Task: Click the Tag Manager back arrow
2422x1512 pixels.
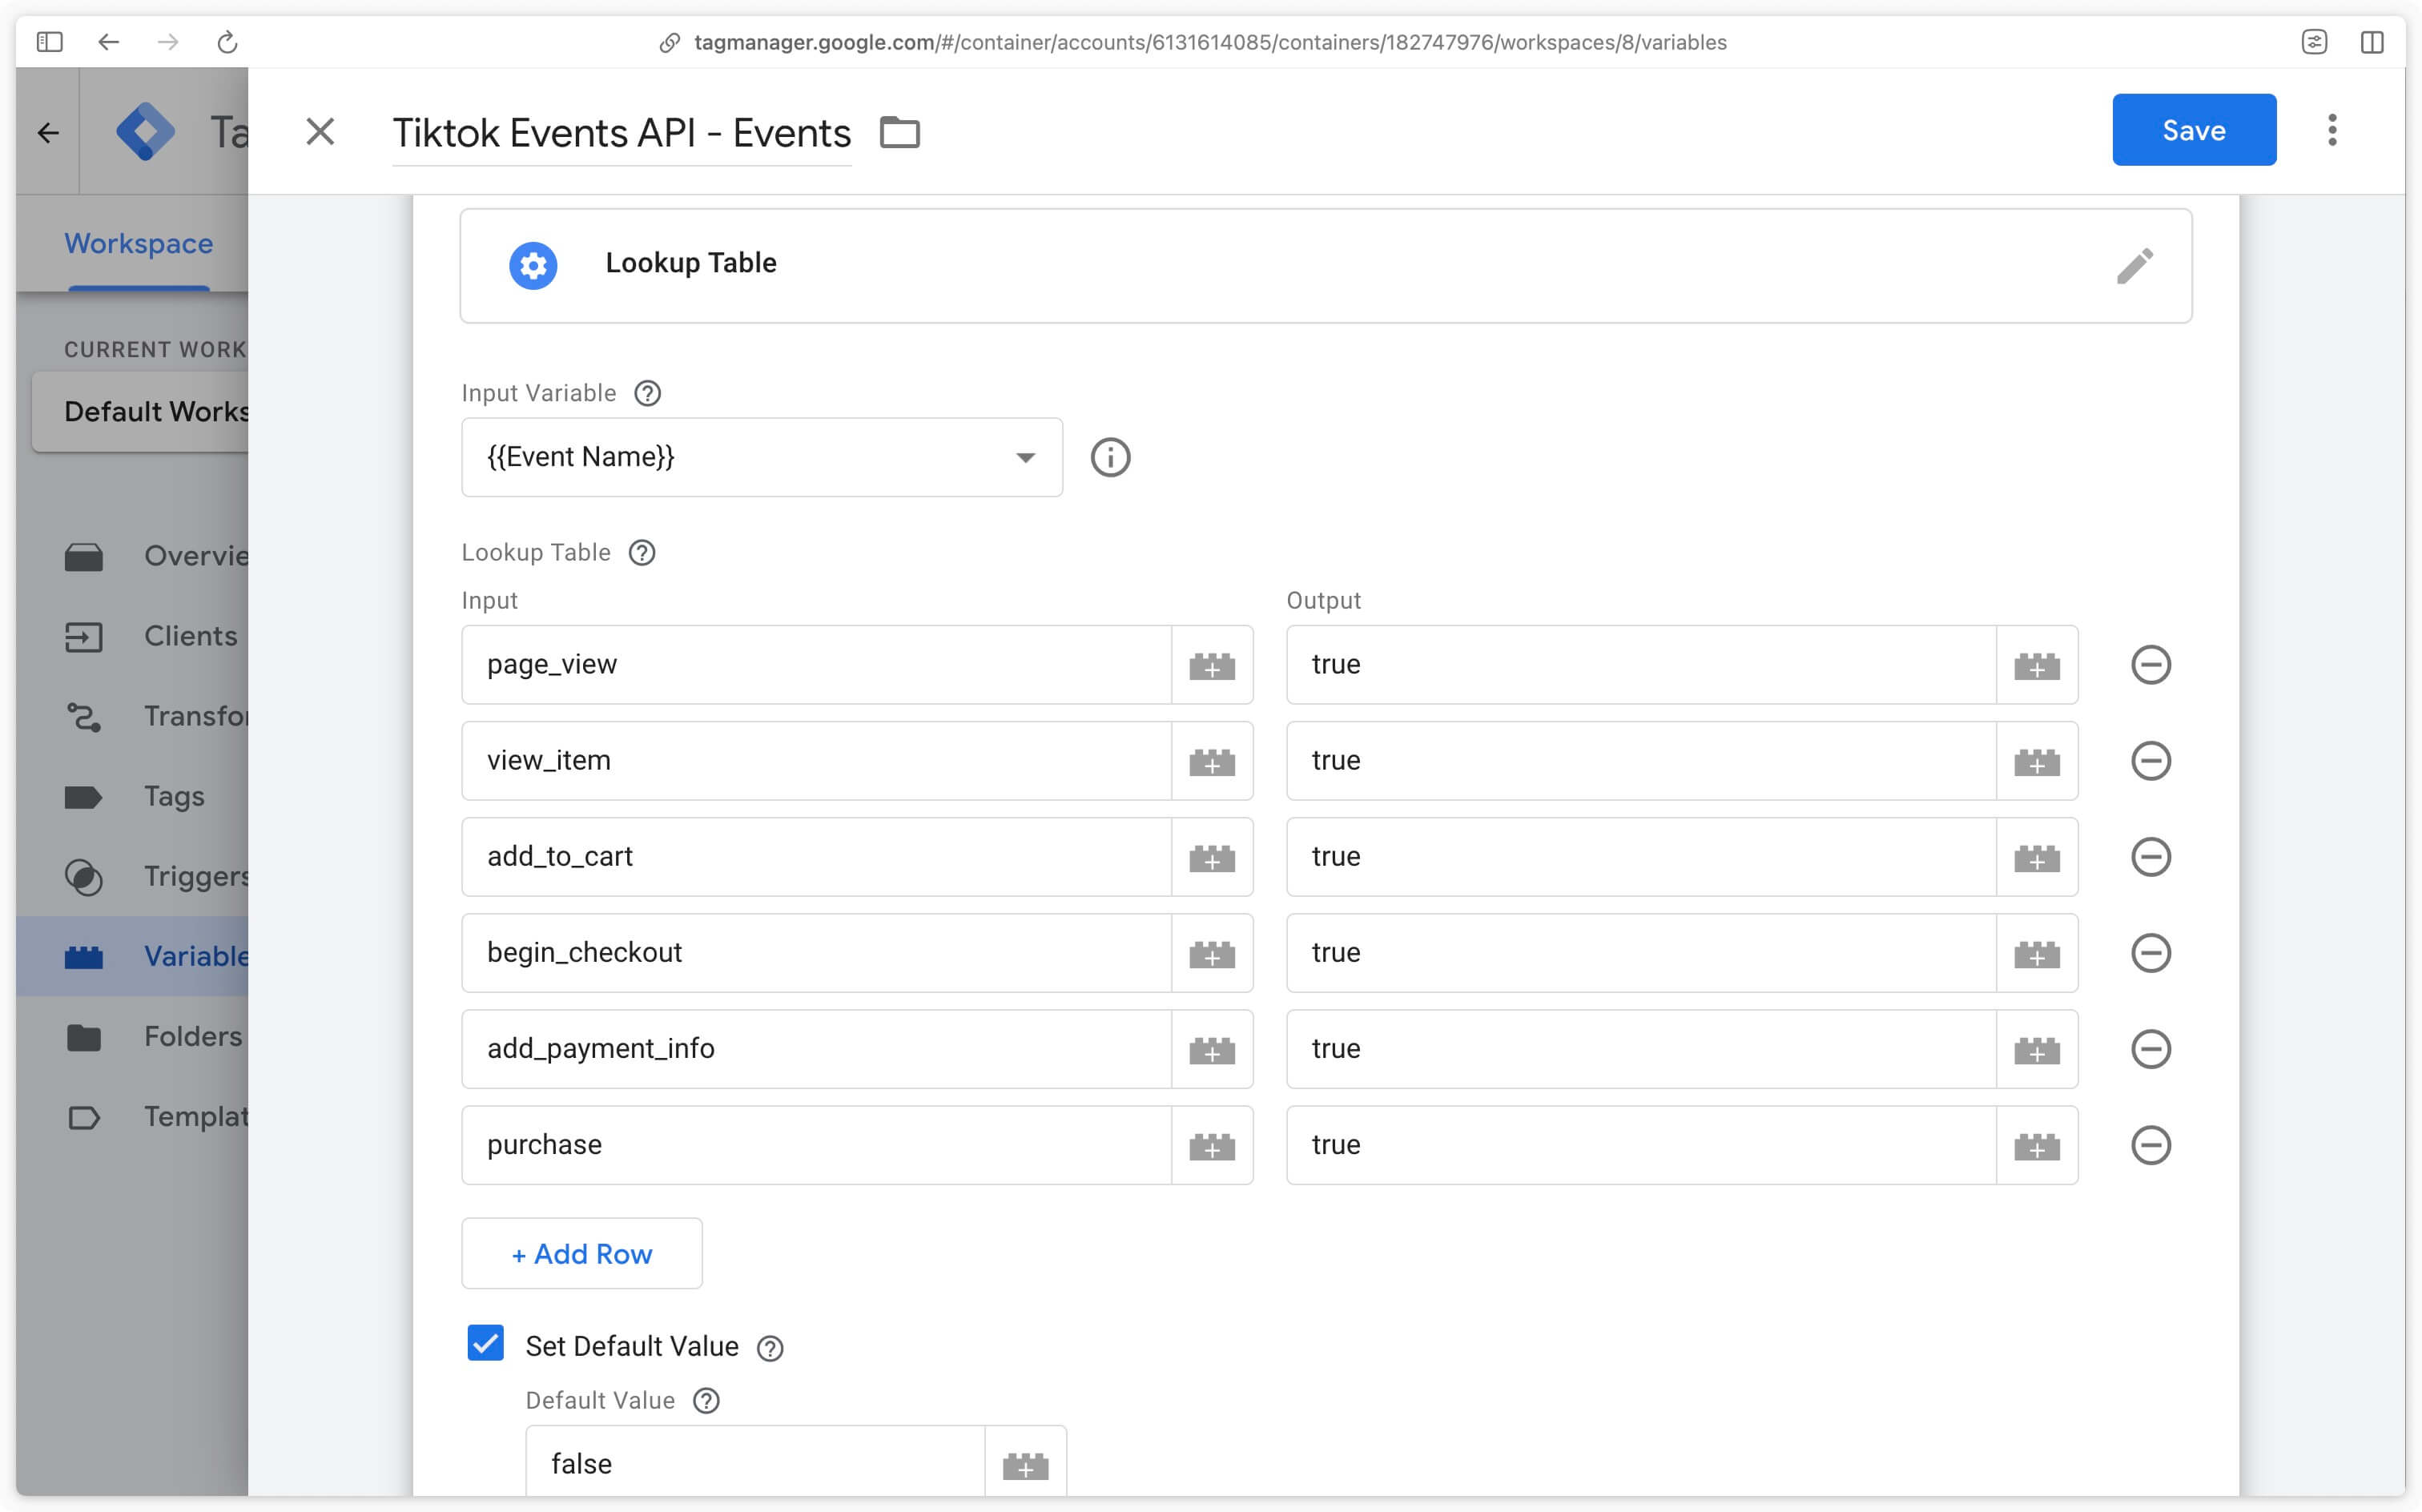Action: pos(48,132)
